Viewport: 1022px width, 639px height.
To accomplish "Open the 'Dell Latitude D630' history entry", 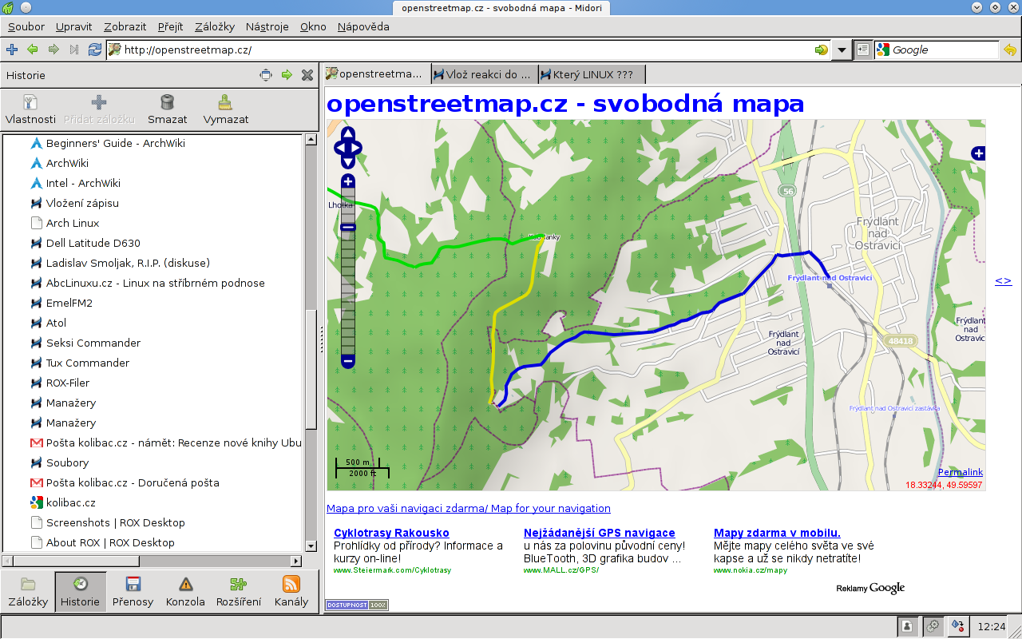I will (x=93, y=243).
